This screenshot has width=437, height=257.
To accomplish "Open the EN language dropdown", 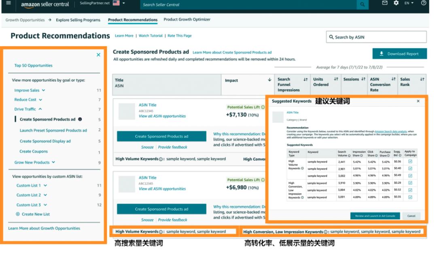I will click(409, 3).
